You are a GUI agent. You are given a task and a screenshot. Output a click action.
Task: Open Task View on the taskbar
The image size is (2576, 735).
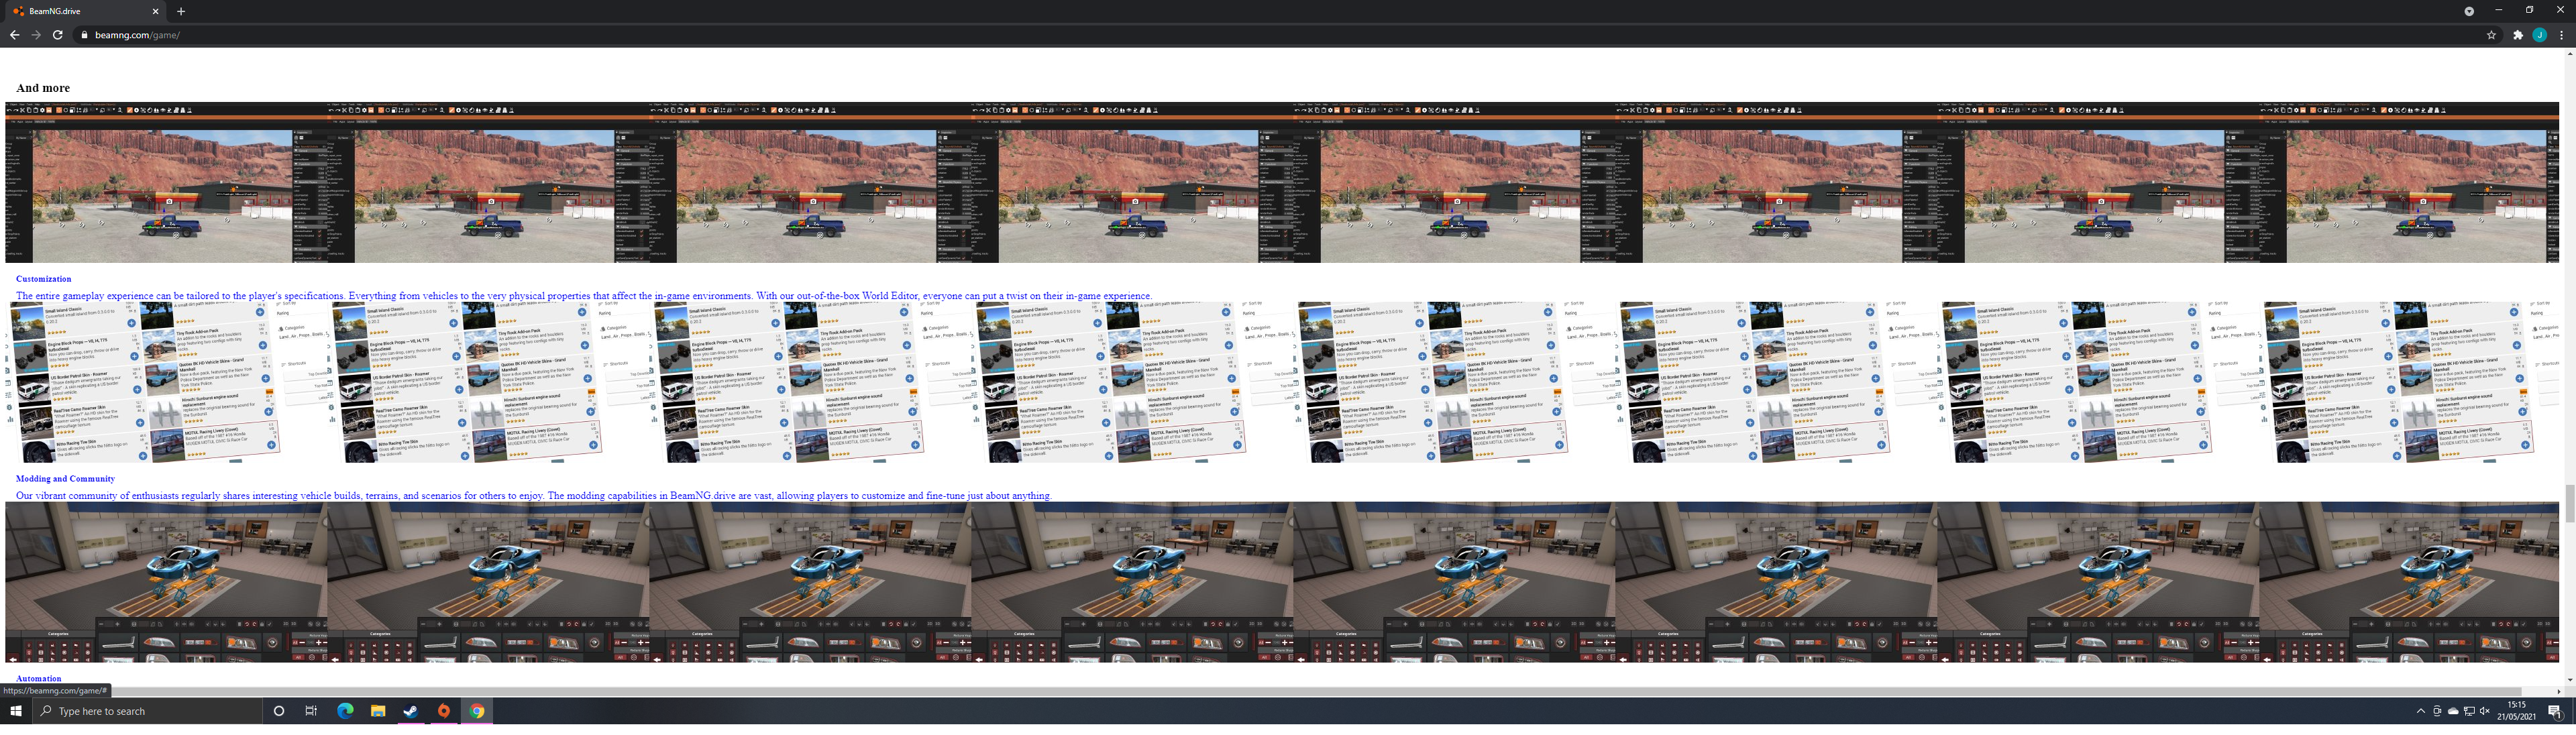click(311, 711)
